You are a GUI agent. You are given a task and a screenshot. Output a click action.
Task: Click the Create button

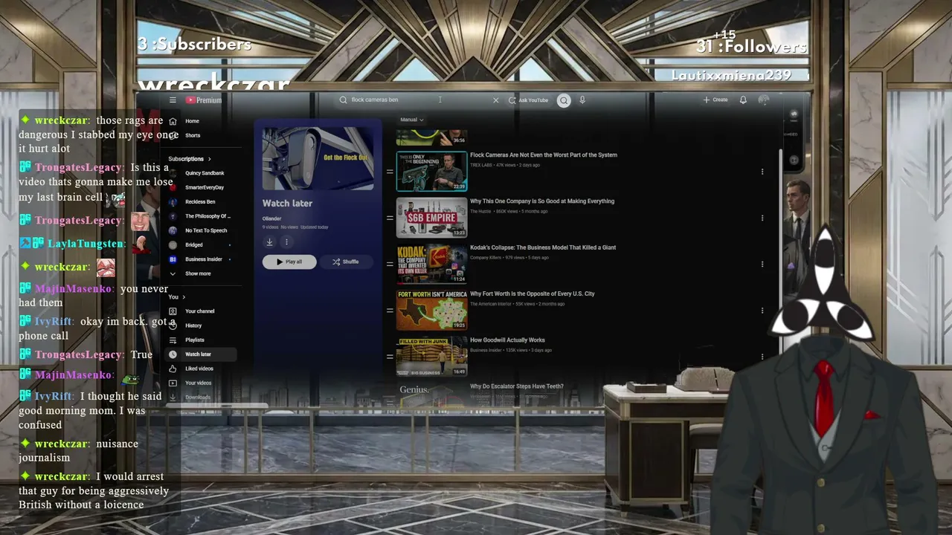[715, 100]
